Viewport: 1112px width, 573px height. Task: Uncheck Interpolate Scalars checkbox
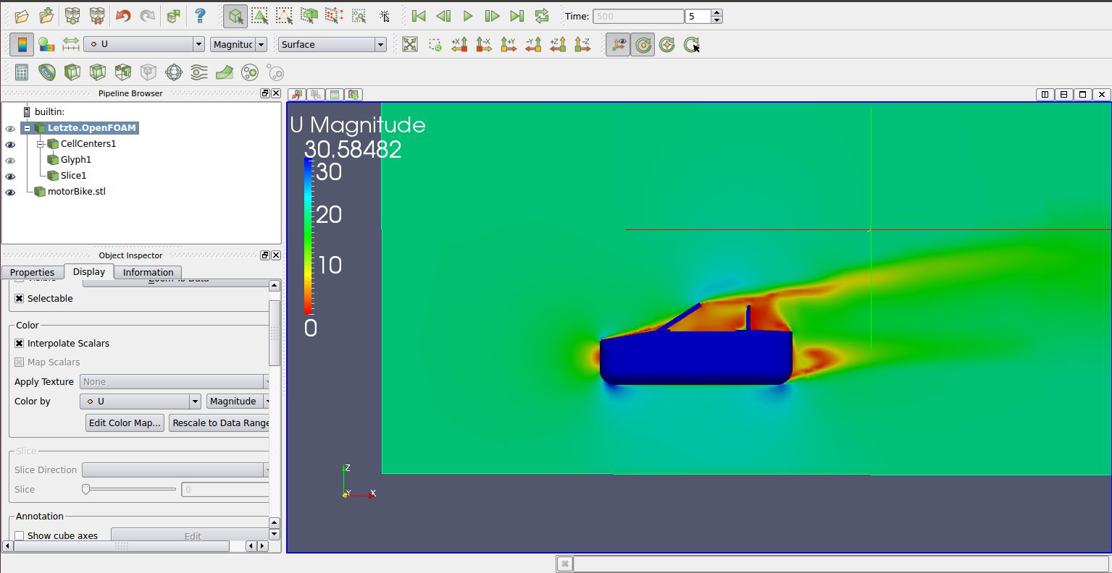[x=20, y=344]
